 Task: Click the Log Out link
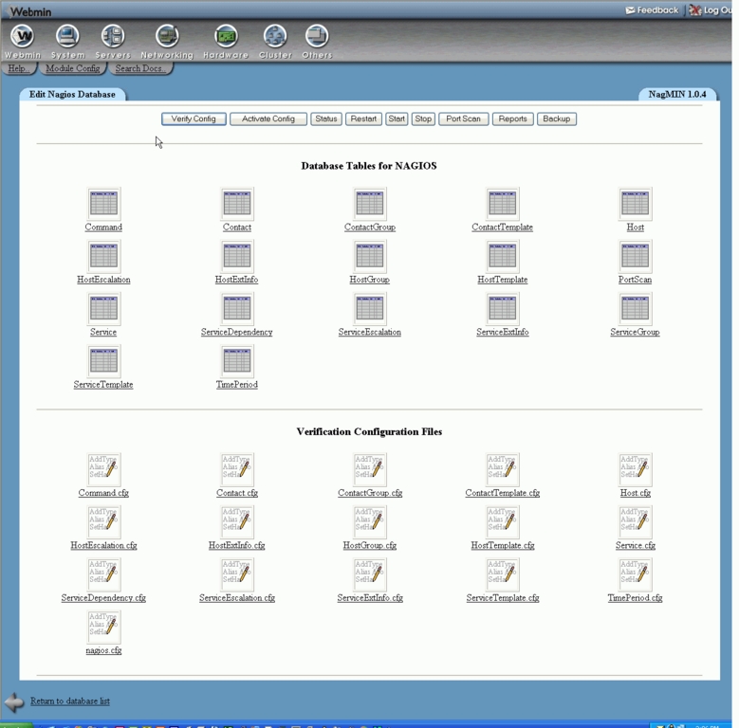pyautogui.click(x=716, y=10)
